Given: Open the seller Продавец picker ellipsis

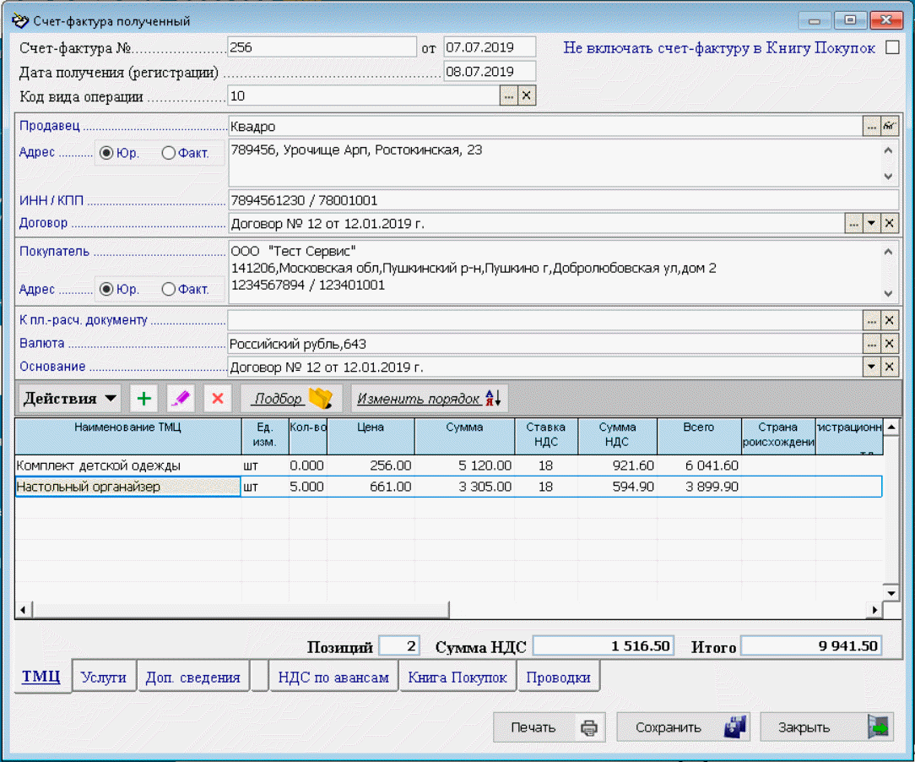Looking at the screenshot, I should click(871, 126).
